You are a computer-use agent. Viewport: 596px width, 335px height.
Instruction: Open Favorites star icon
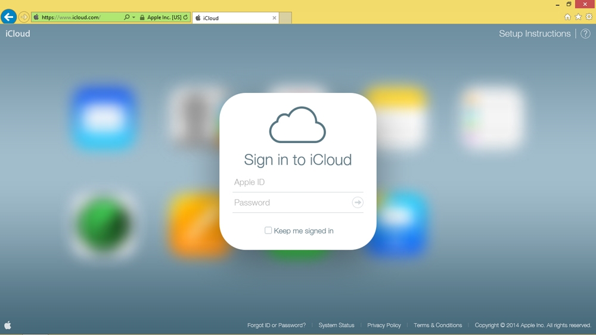[x=578, y=17]
